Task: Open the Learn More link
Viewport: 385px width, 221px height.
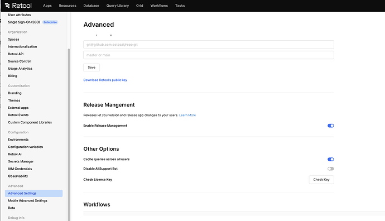Action: (x=187, y=115)
